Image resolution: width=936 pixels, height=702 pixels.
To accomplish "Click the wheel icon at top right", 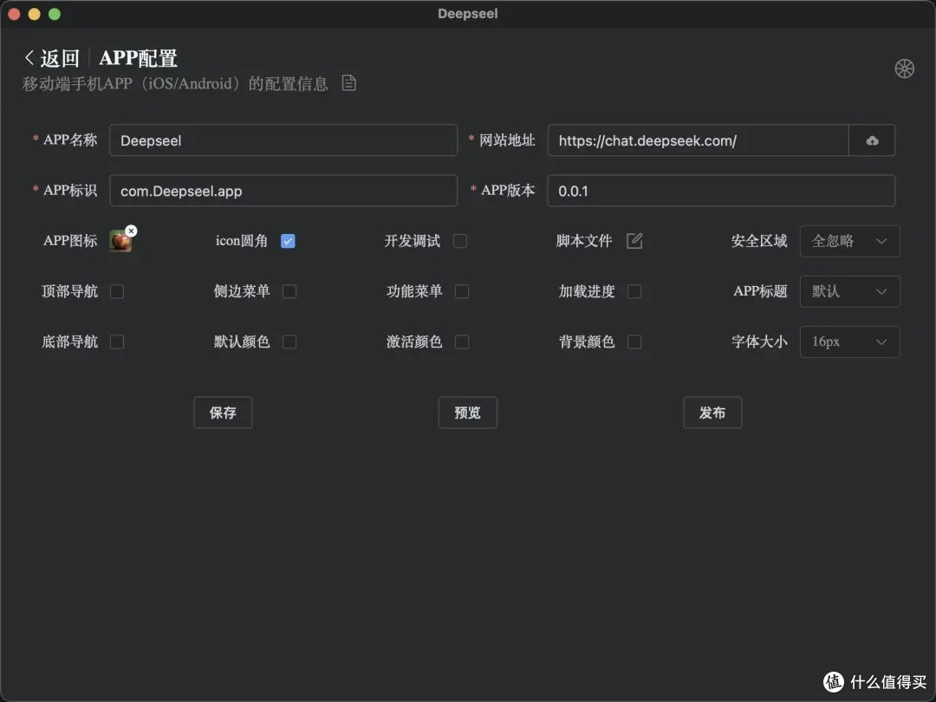I will click(x=904, y=68).
